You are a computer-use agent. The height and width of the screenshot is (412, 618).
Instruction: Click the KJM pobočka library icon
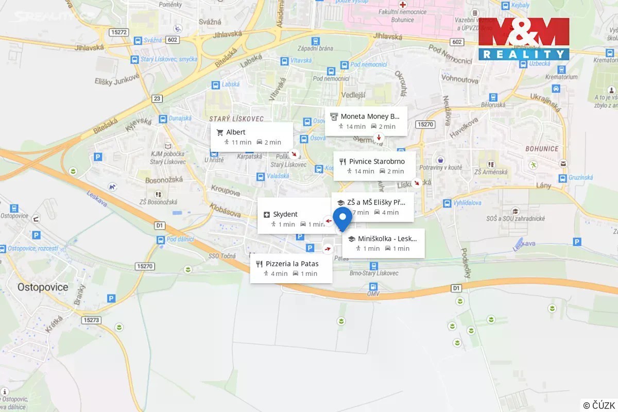pyautogui.click(x=167, y=146)
